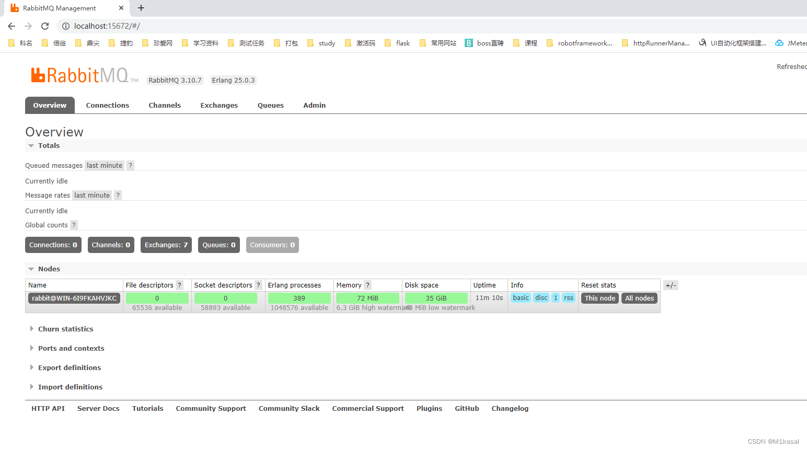Expand Import definitions section
This screenshot has height=449, width=807.
66,387
